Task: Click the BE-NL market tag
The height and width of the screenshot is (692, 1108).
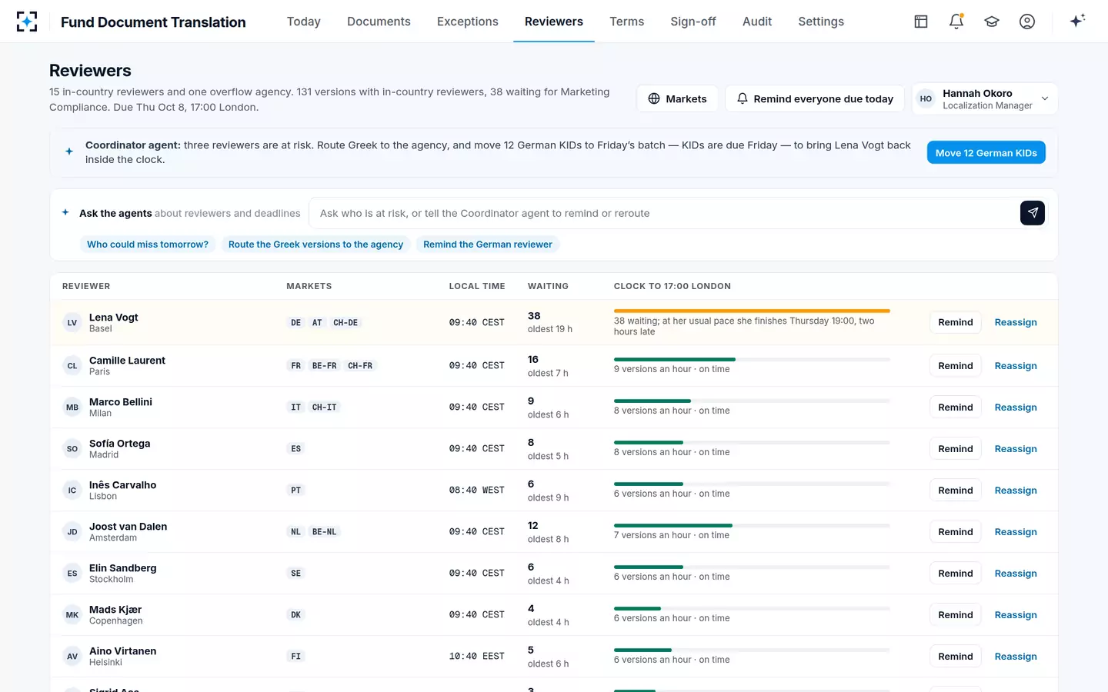Action: point(324,532)
